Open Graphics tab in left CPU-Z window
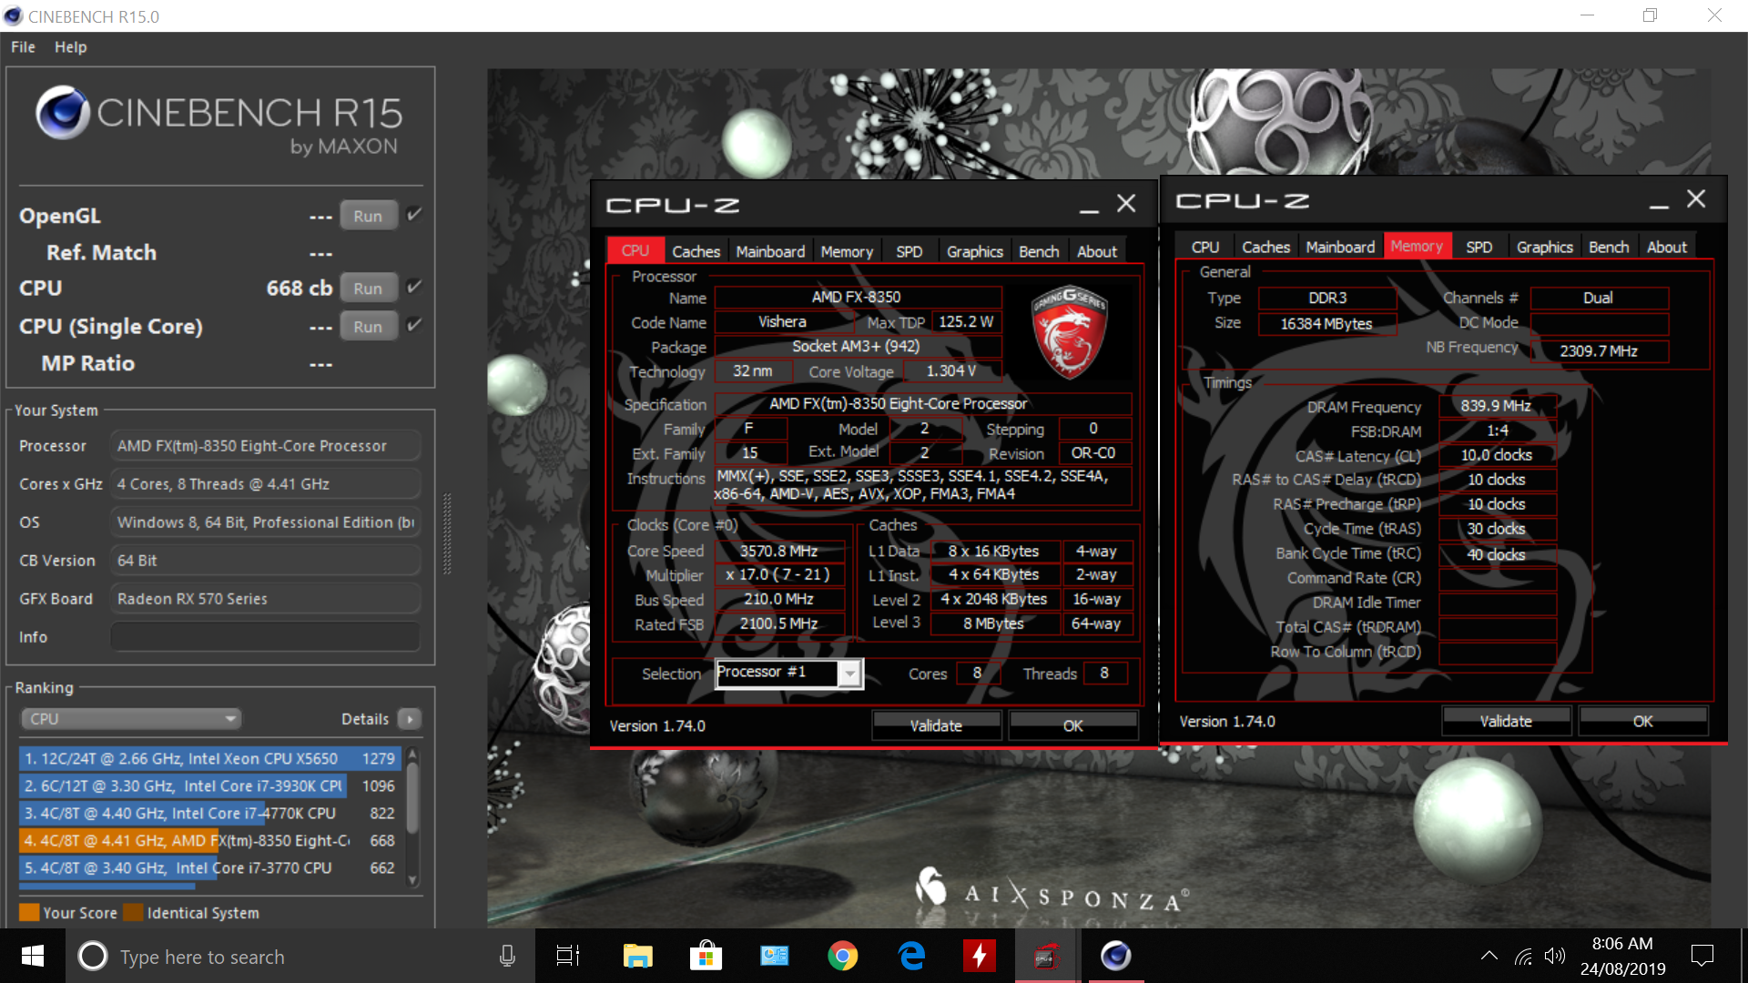This screenshot has width=1748, height=983. 974,251
